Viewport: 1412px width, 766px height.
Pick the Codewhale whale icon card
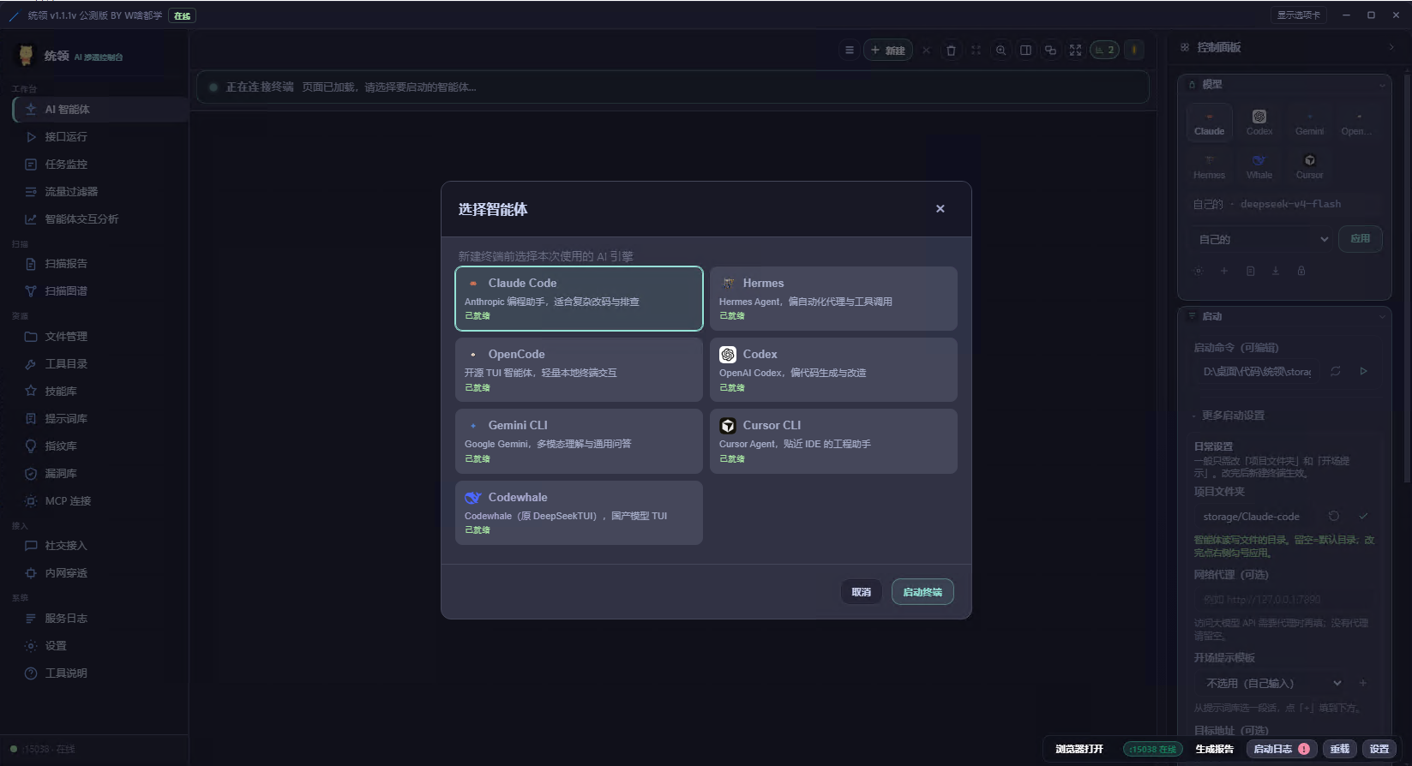pos(579,512)
